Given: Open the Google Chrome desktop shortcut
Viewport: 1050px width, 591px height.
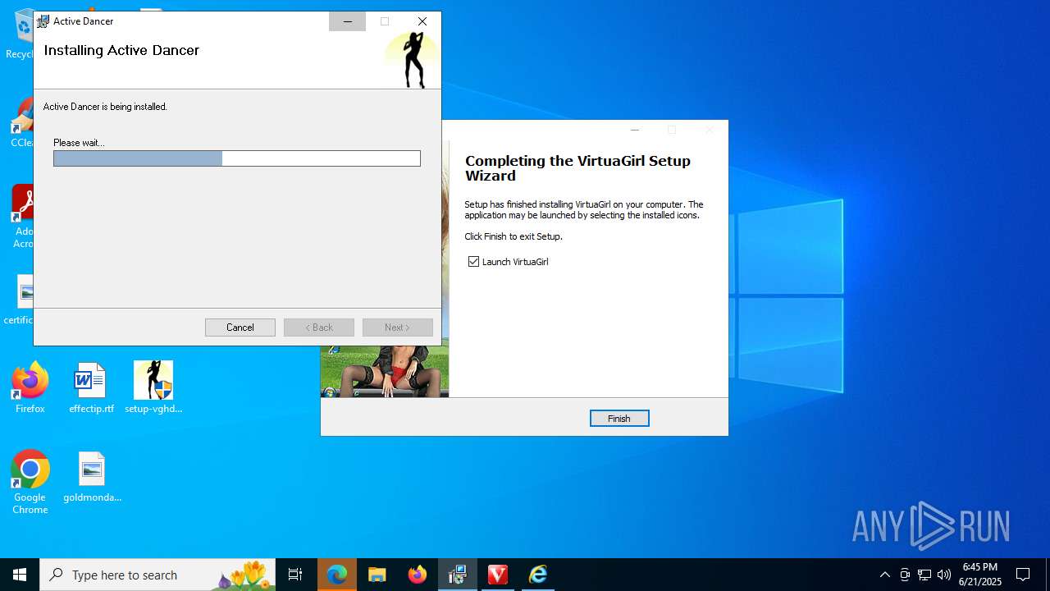Looking at the screenshot, I should click(30, 483).
